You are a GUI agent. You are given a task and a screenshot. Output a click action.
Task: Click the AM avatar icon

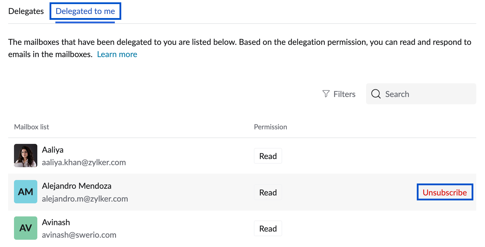[x=26, y=192]
